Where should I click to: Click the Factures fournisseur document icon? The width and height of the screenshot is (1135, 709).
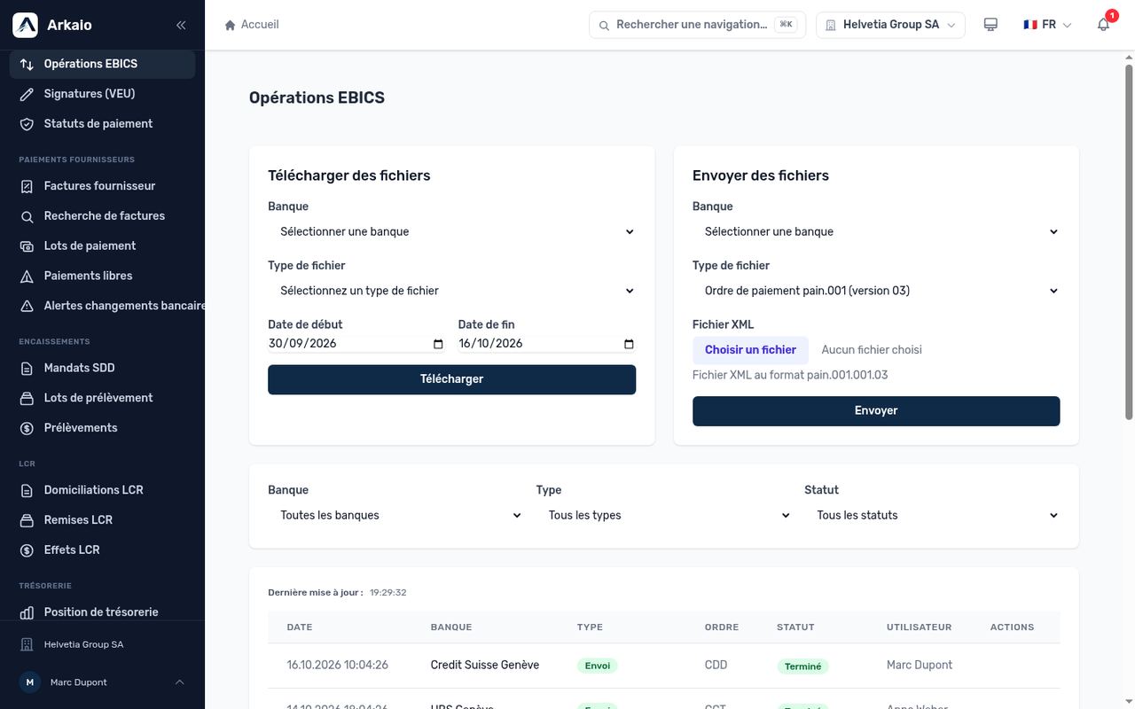click(27, 186)
